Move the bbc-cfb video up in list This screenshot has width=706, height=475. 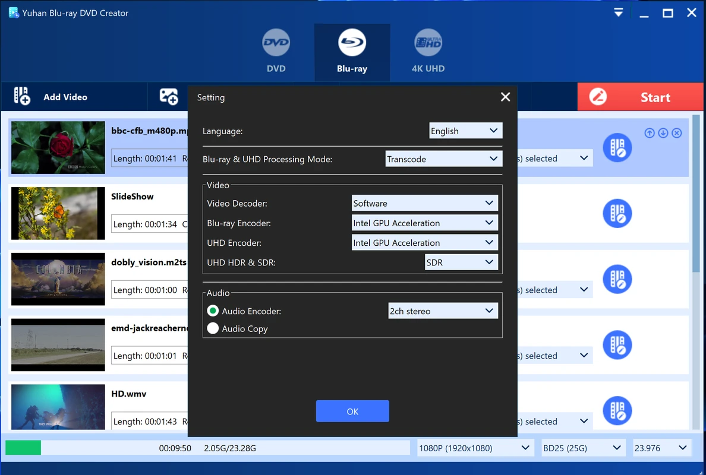tap(650, 132)
